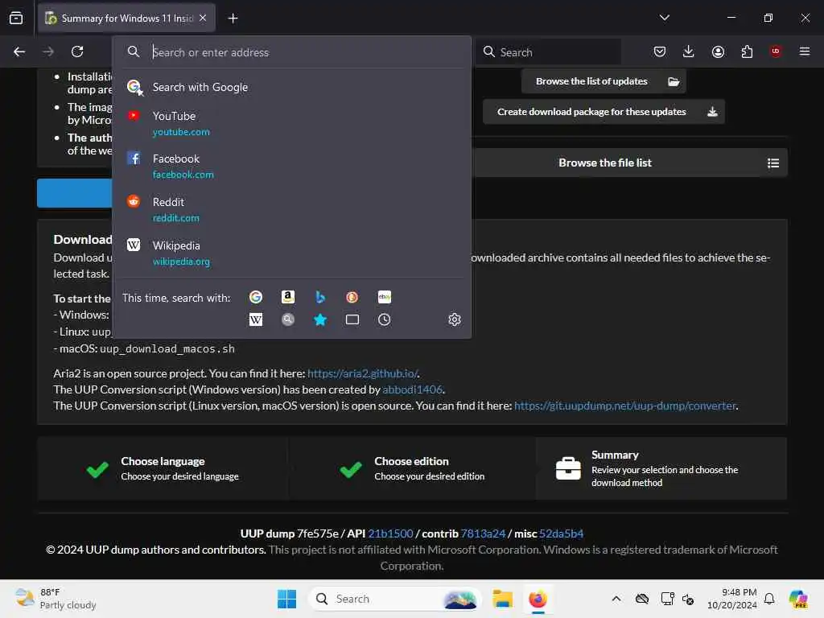Open the Extensions puzzle icon
The width and height of the screenshot is (824, 618).
point(747,51)
